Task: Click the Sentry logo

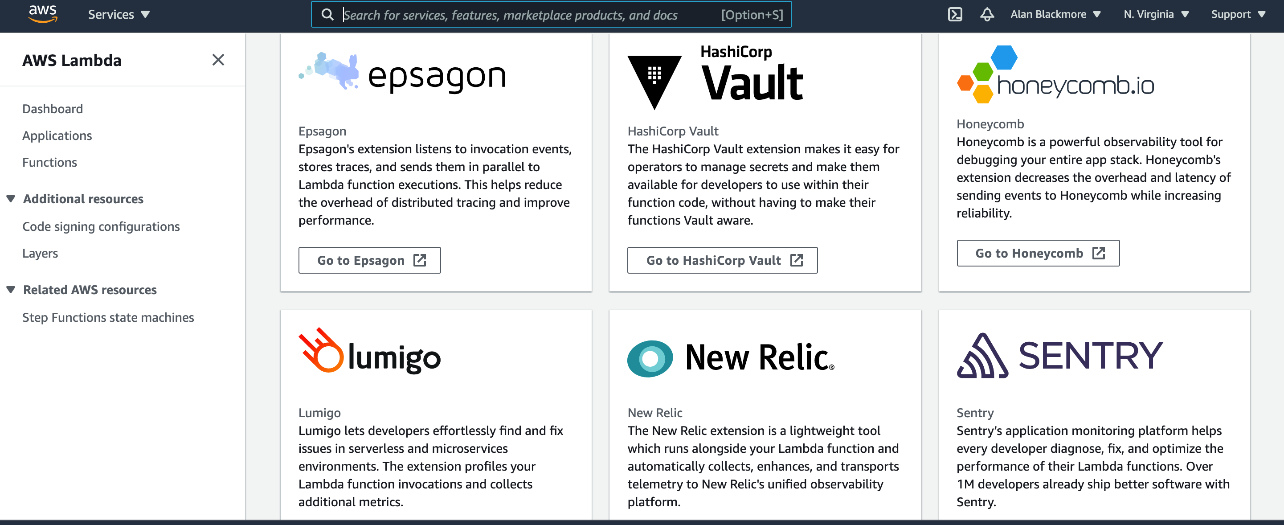Action: point(1060,356)
